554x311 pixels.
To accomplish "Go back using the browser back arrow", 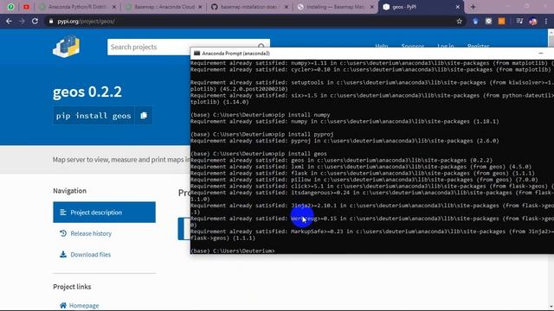I will tap(9, 21).
